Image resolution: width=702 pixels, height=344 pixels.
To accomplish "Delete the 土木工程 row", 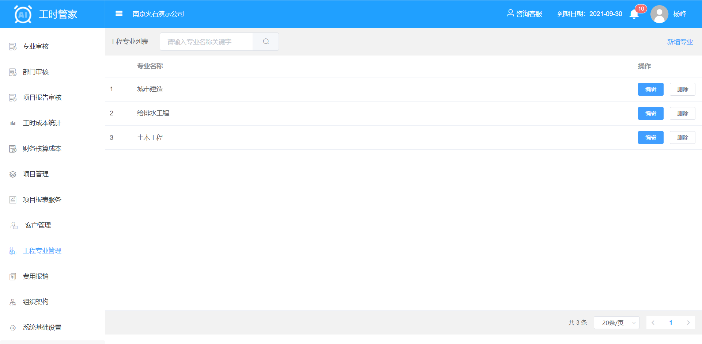I will coord(682,138).
